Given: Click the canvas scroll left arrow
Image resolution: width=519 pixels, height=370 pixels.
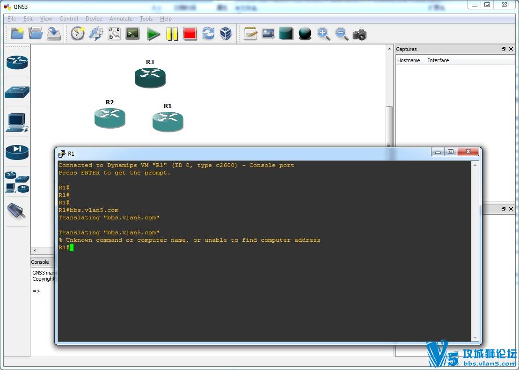Looking at the screenshot, I should point(35,251).
